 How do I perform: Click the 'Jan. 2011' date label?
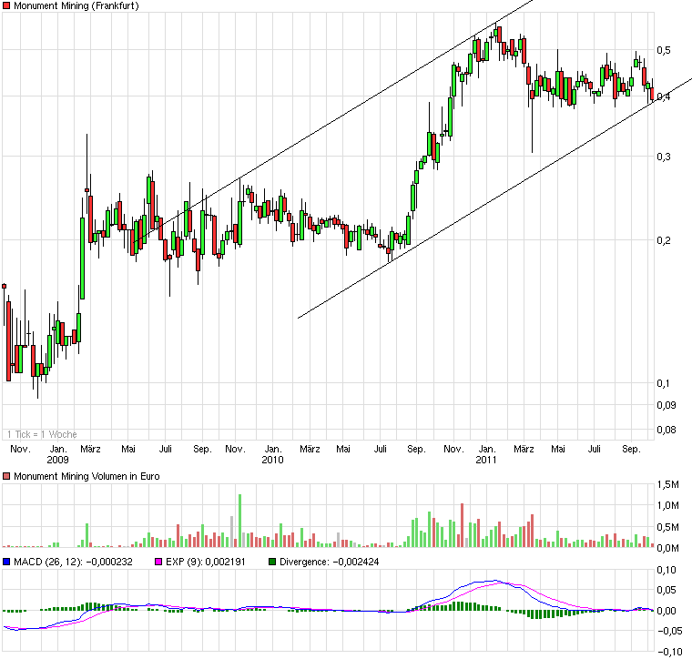(x=486, y=454)
